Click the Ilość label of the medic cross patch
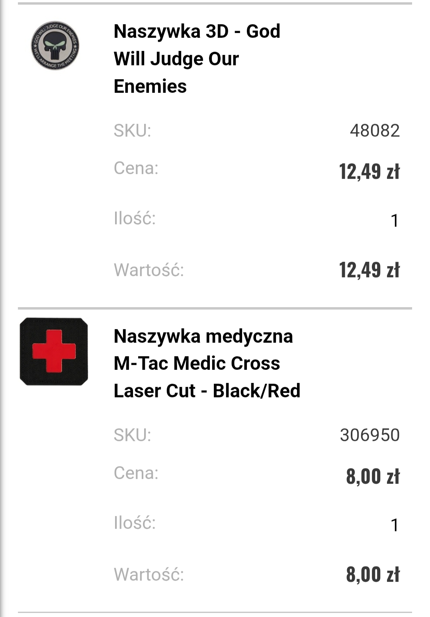 [135, 523]
